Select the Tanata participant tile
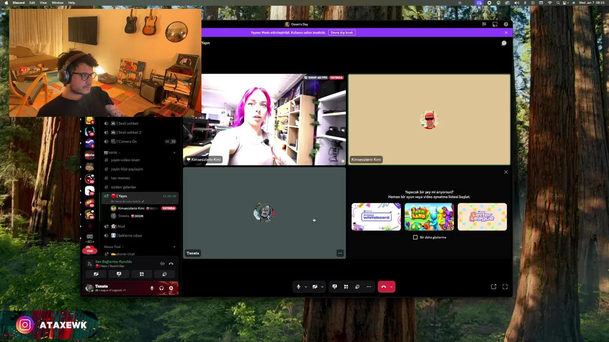 [x=265, y=213]
